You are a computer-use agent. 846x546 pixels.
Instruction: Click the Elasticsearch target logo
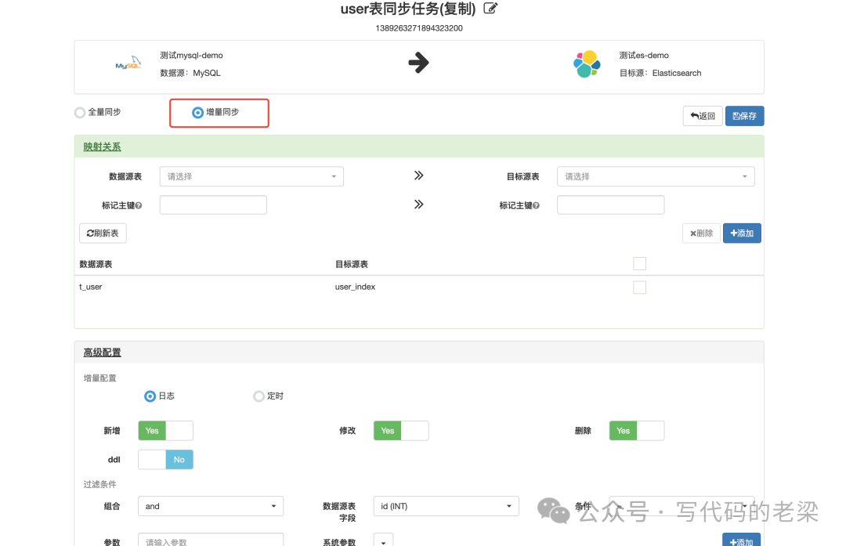[x=586, y=64]
